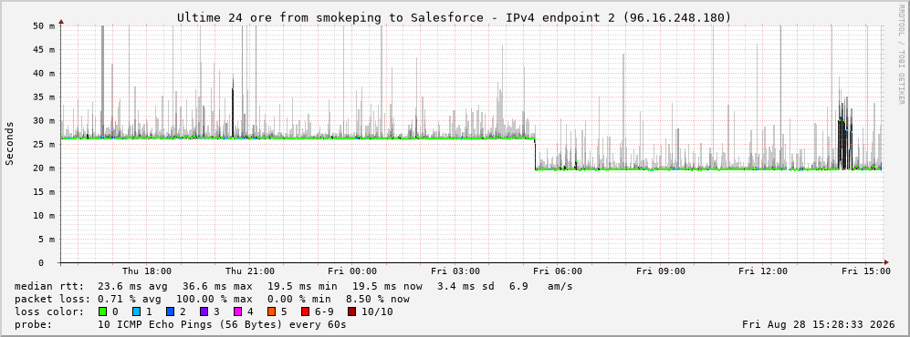Click the red 6-9 loss swatch
Viewport: 910px width, 337px height.
pyautogui.click(x=305, y=311)
